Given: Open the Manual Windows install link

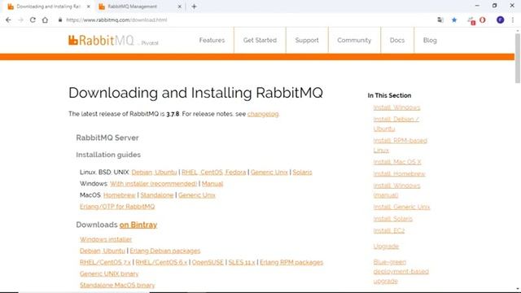Looking at the screenshot, I should 212,184.
